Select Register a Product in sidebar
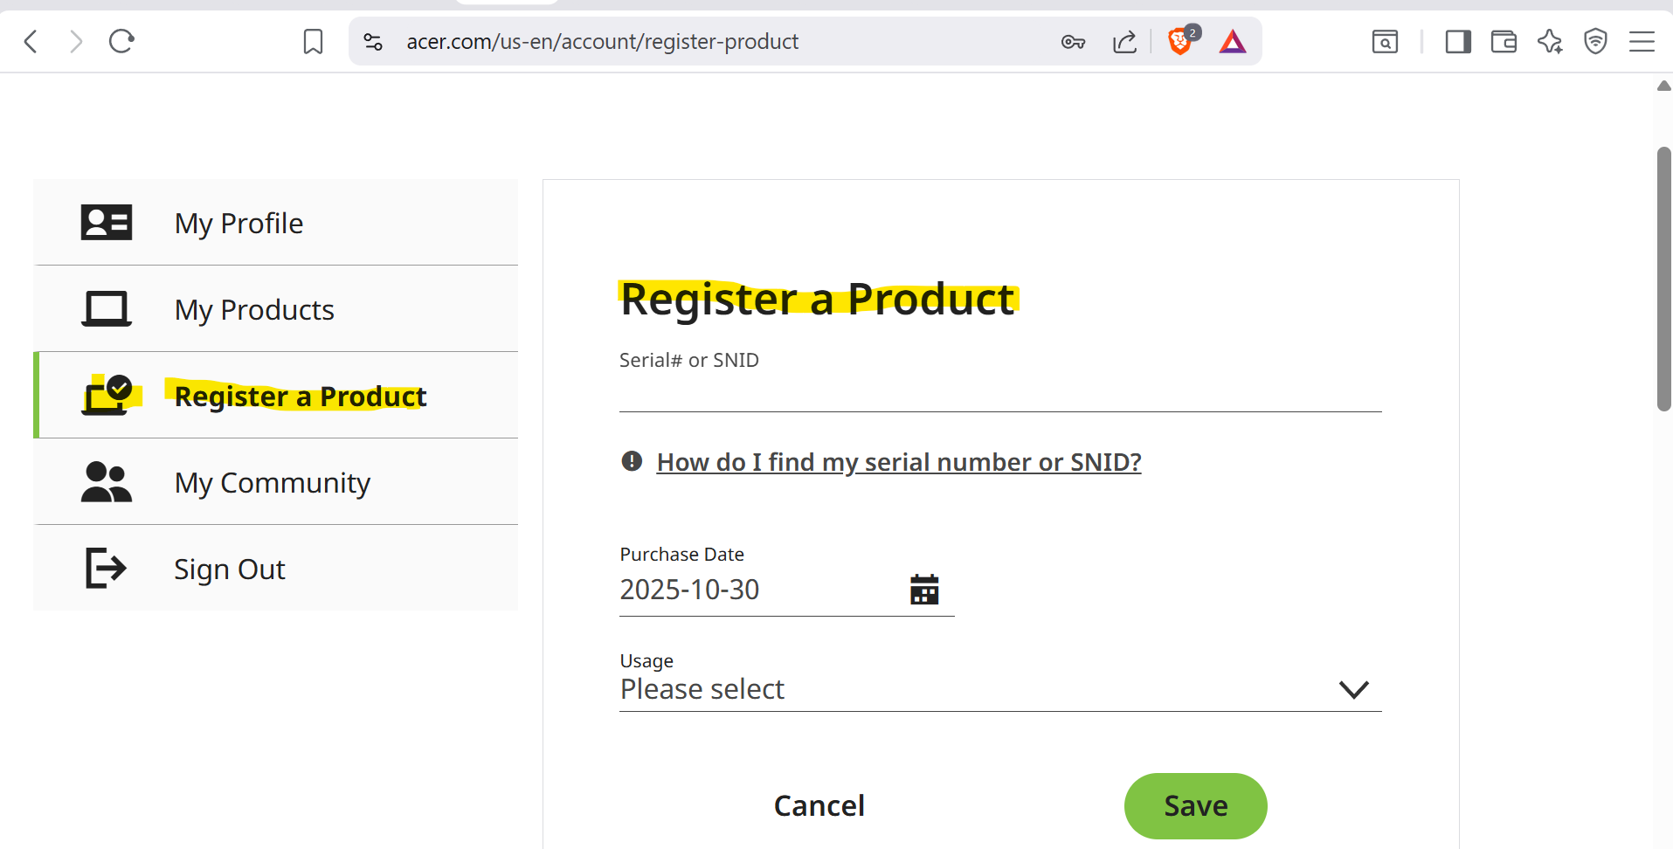This screenshot has width=1673, height=849. click(276, 395)
